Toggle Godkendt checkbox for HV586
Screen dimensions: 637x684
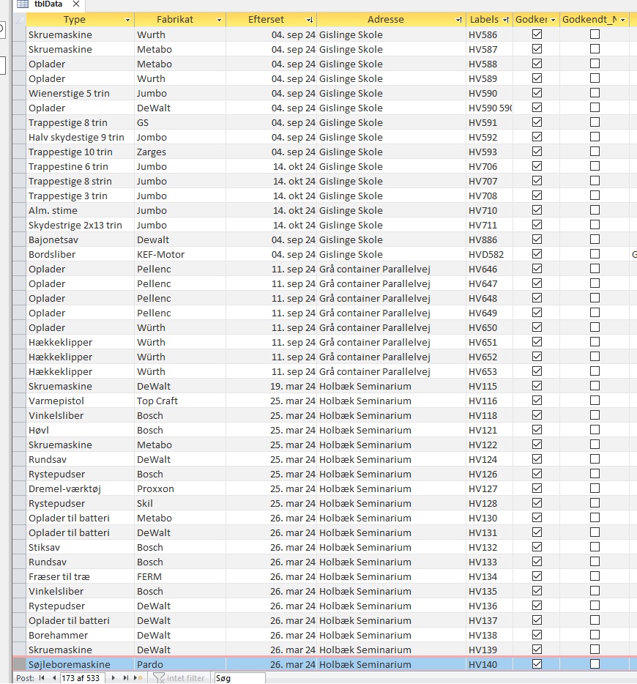537,34
